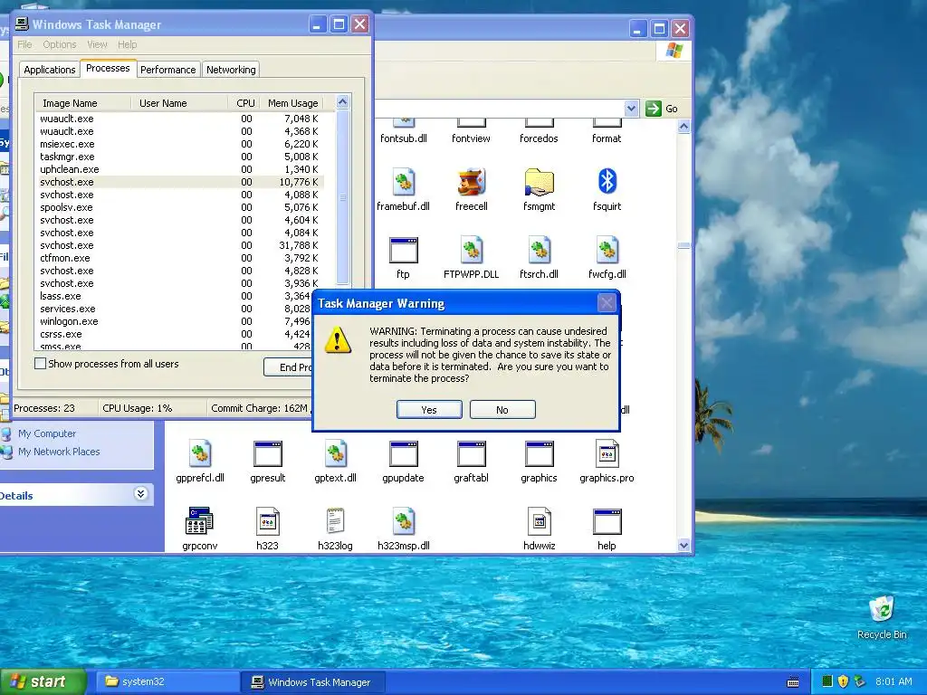Screen dimensions: 927x695
Task: Select the framebuf.dll file icon
Action: tap(403, 183)
